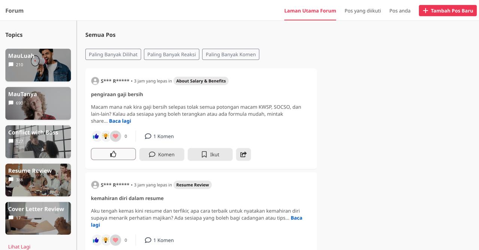The image size is (479, 250).
Task: Expand first post with Baca lagi
Action: [120, 121]
